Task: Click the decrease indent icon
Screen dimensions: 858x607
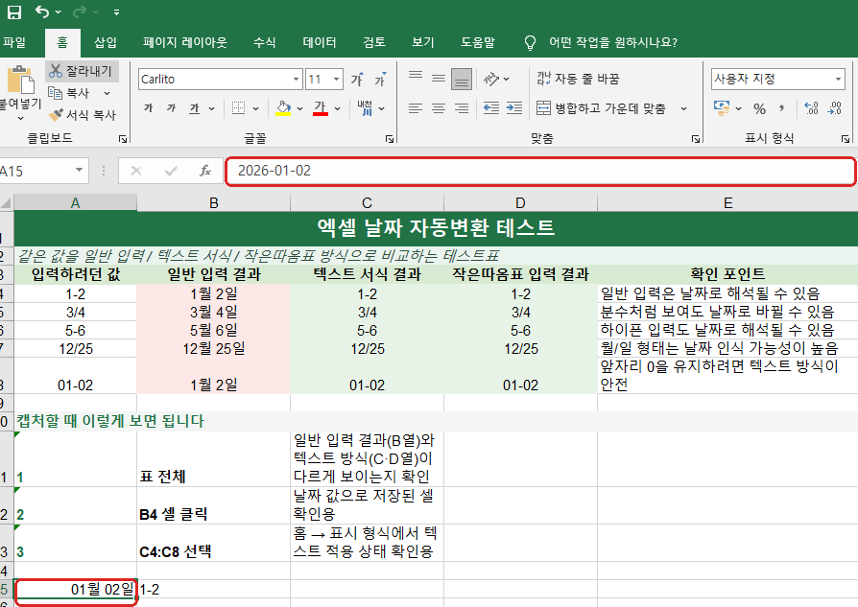Action: click(491, 108)
